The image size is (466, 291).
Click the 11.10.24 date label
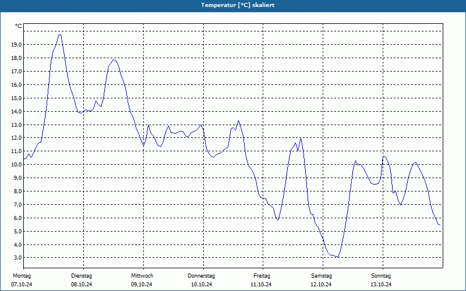(261, 285)
